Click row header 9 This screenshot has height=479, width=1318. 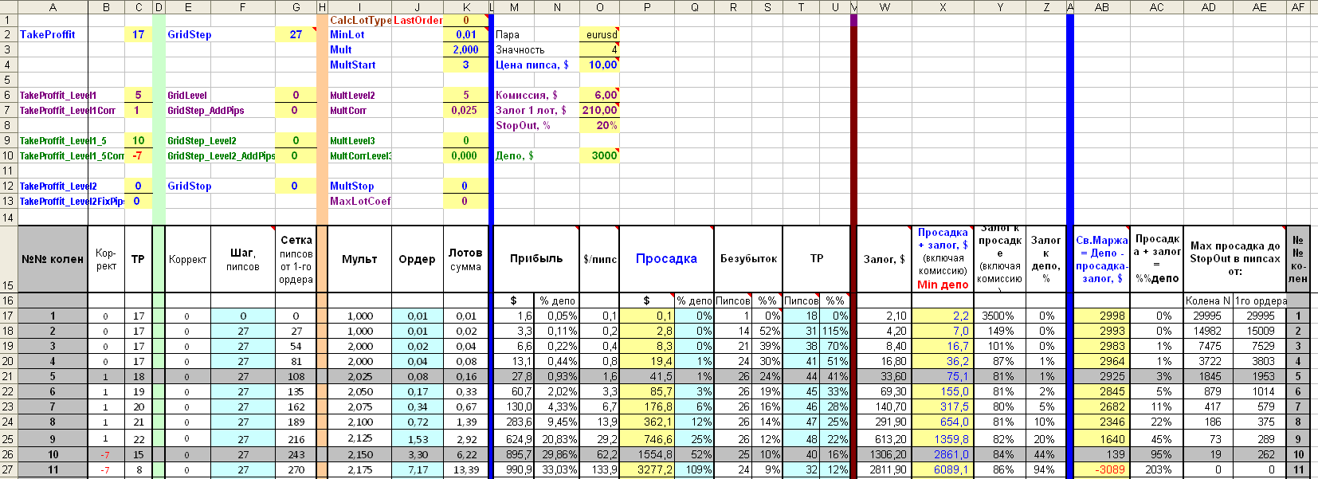(8, 140)
